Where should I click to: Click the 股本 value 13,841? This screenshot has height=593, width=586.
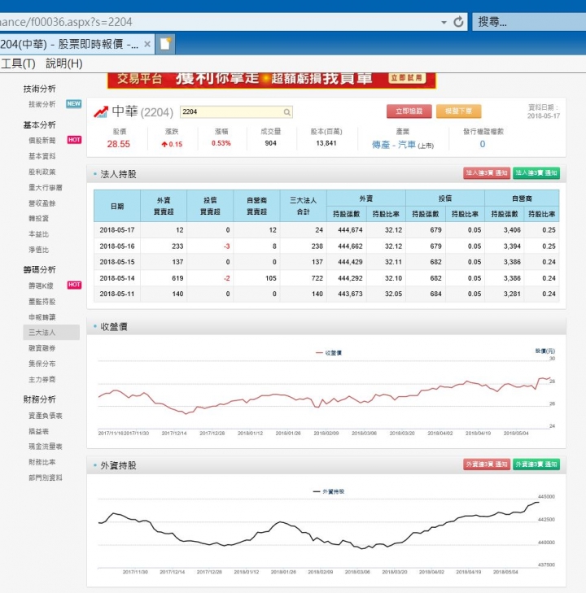(326, 143)
